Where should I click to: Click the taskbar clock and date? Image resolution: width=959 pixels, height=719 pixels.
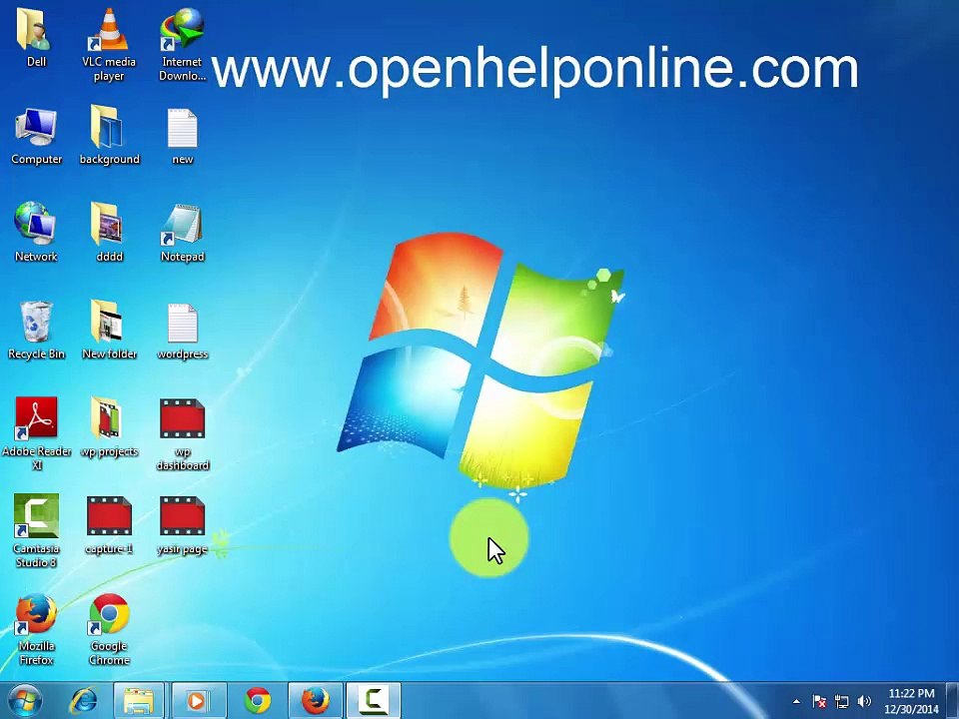911,701
